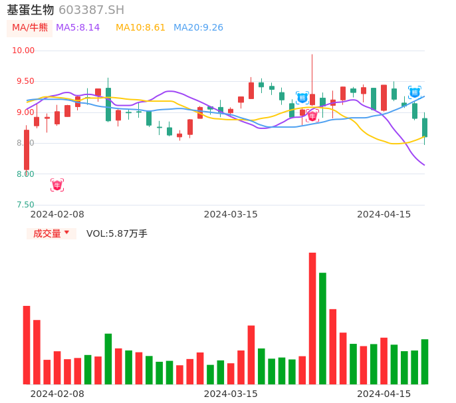
Task: Click the 10.00 price axis label
Action: 23,51
